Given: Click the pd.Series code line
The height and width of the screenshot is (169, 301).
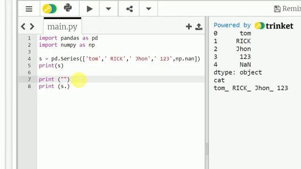Looking at the screenshot, I should 119,59.
